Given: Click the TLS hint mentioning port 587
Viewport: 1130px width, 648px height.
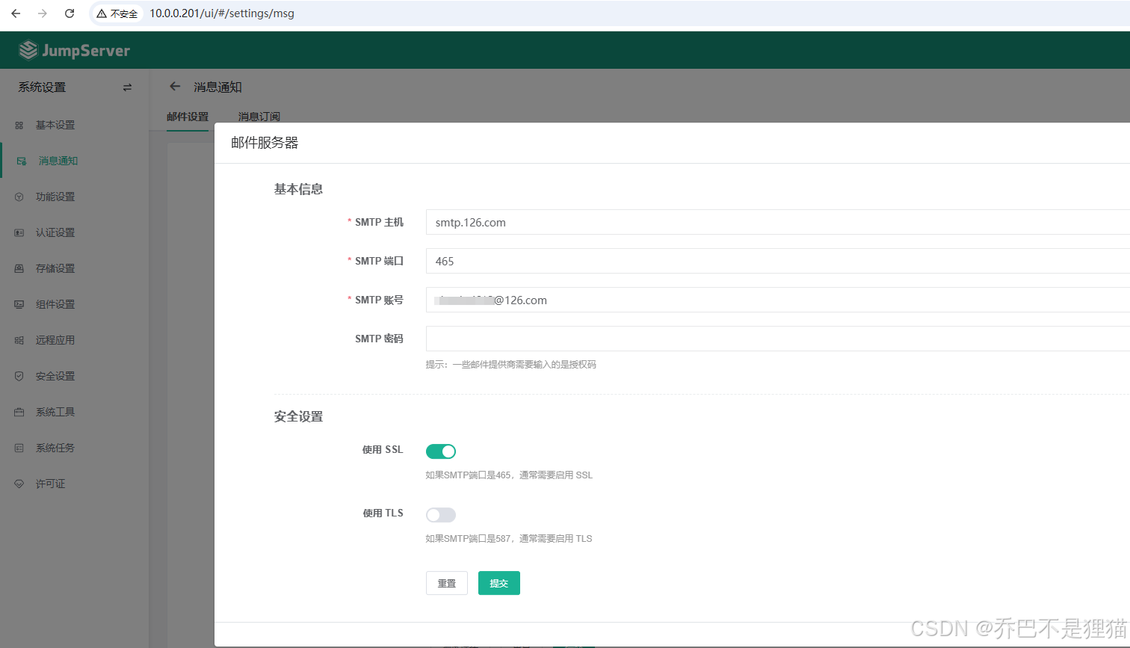Looking at the screenshot, I should tap(509, 539).
